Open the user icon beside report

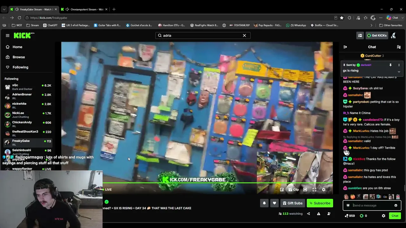click(x=329, y=214)
